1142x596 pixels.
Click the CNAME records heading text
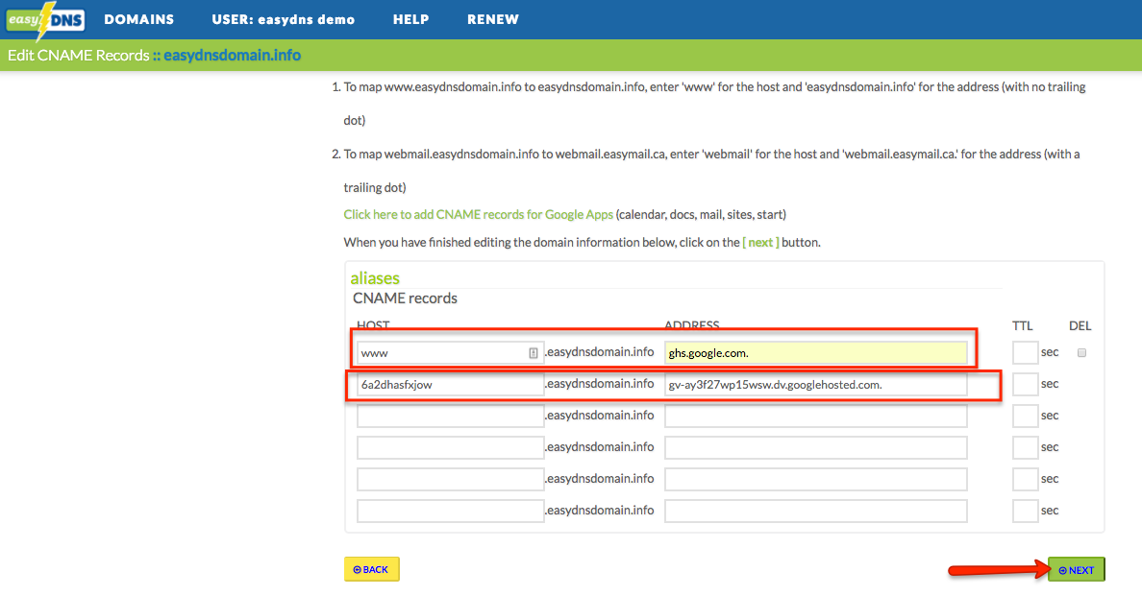[405, 298]
